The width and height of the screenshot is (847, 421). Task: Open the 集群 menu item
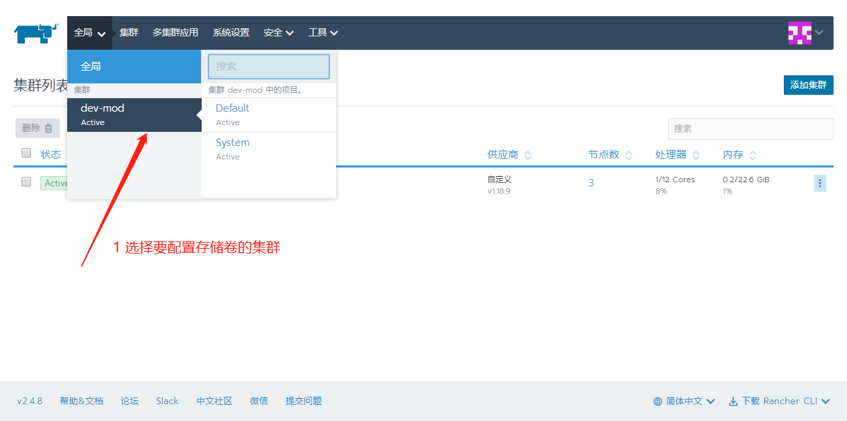coord(128,32)
